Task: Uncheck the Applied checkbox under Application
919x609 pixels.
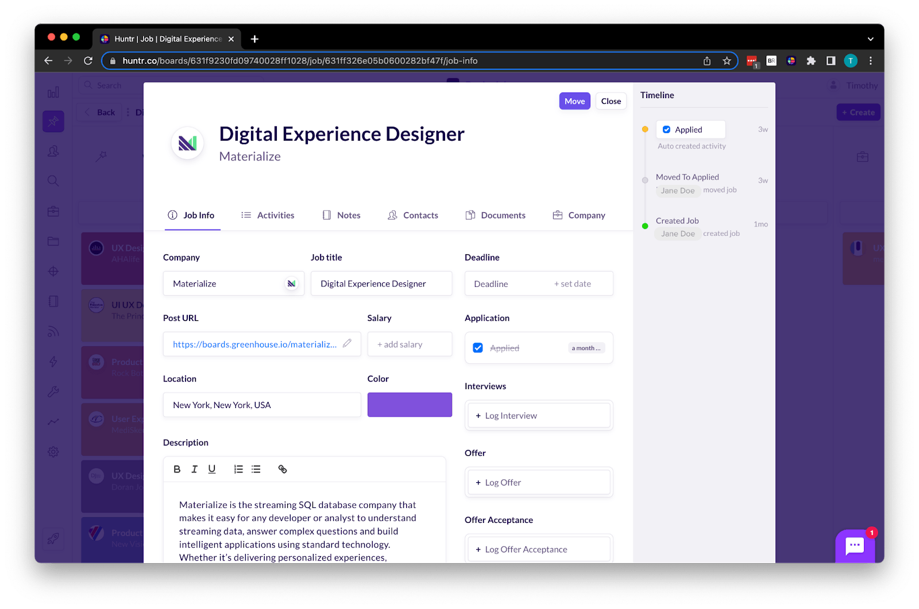Action: pos(478,348)
